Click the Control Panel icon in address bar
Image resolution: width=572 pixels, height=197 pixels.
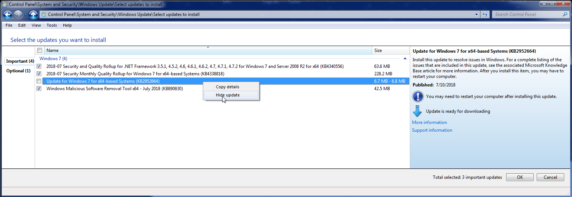pos(44,14)
